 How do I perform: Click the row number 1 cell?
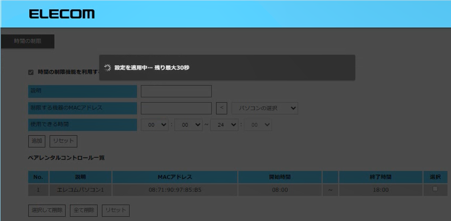tap(38, 190)
